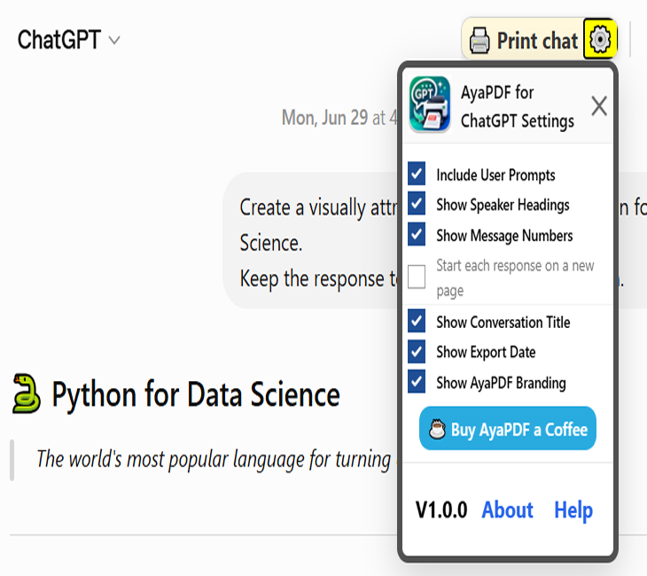Image resolution: width=647 pixels, height=576 pixels.
Task: Click the AyaPDF app logo icon
Action: point(430,104)
